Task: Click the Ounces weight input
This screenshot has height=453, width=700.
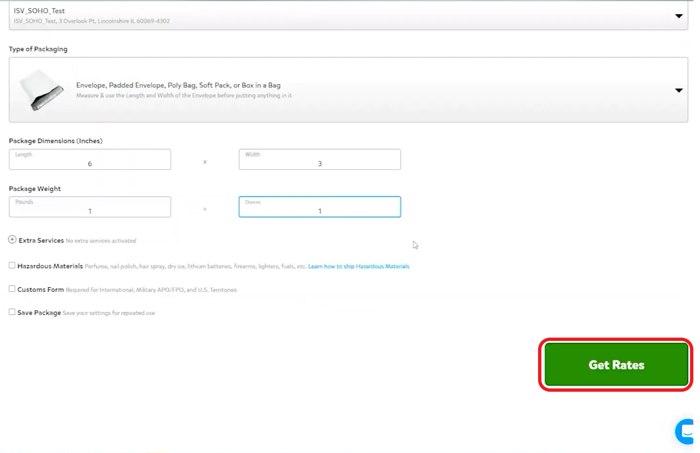Action: (320, 208)
